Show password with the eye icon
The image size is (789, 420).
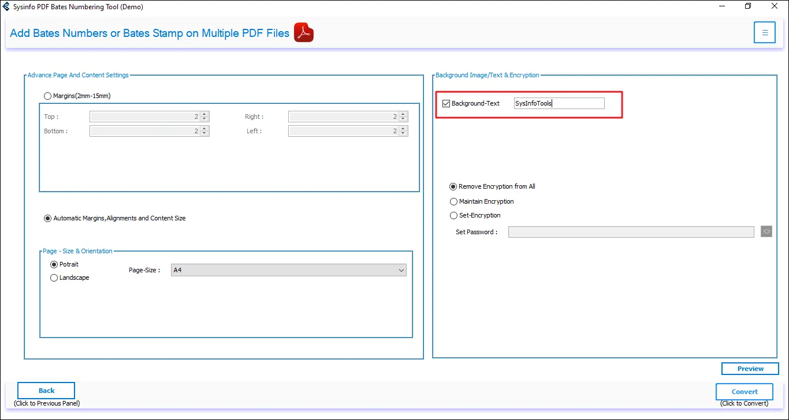pyautogui.click(x=766, y=232)
